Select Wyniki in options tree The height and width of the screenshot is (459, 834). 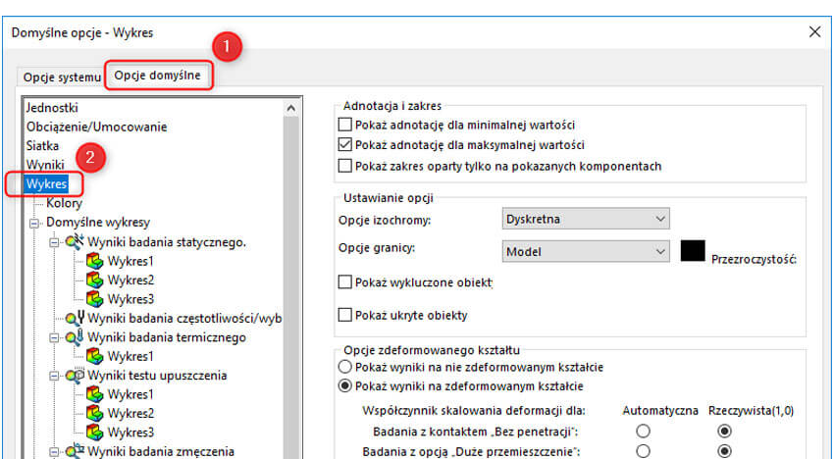tap(45, 165)
